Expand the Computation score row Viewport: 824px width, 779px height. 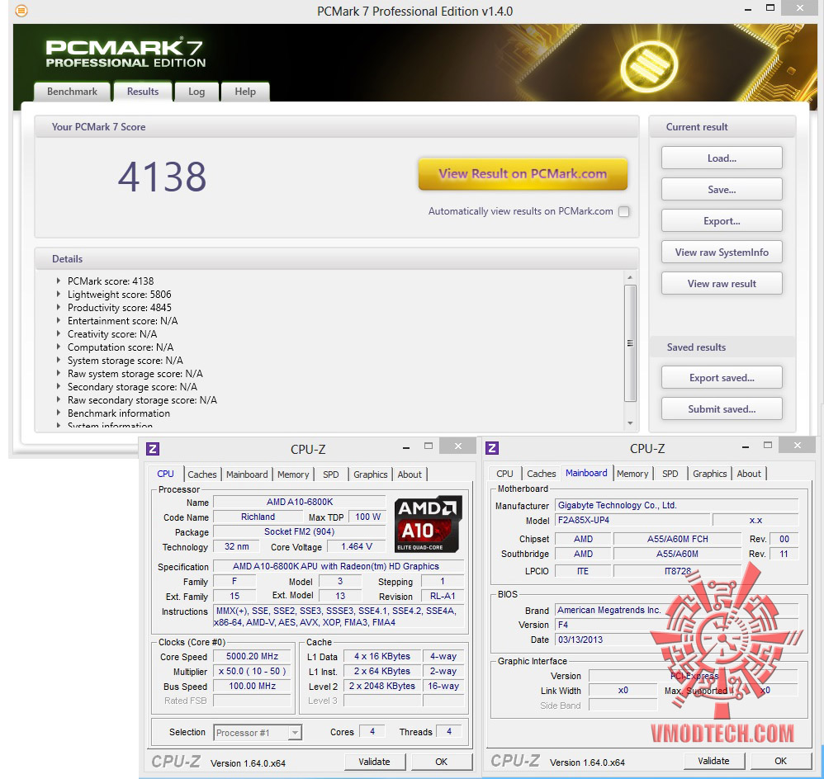coord(59,347)
